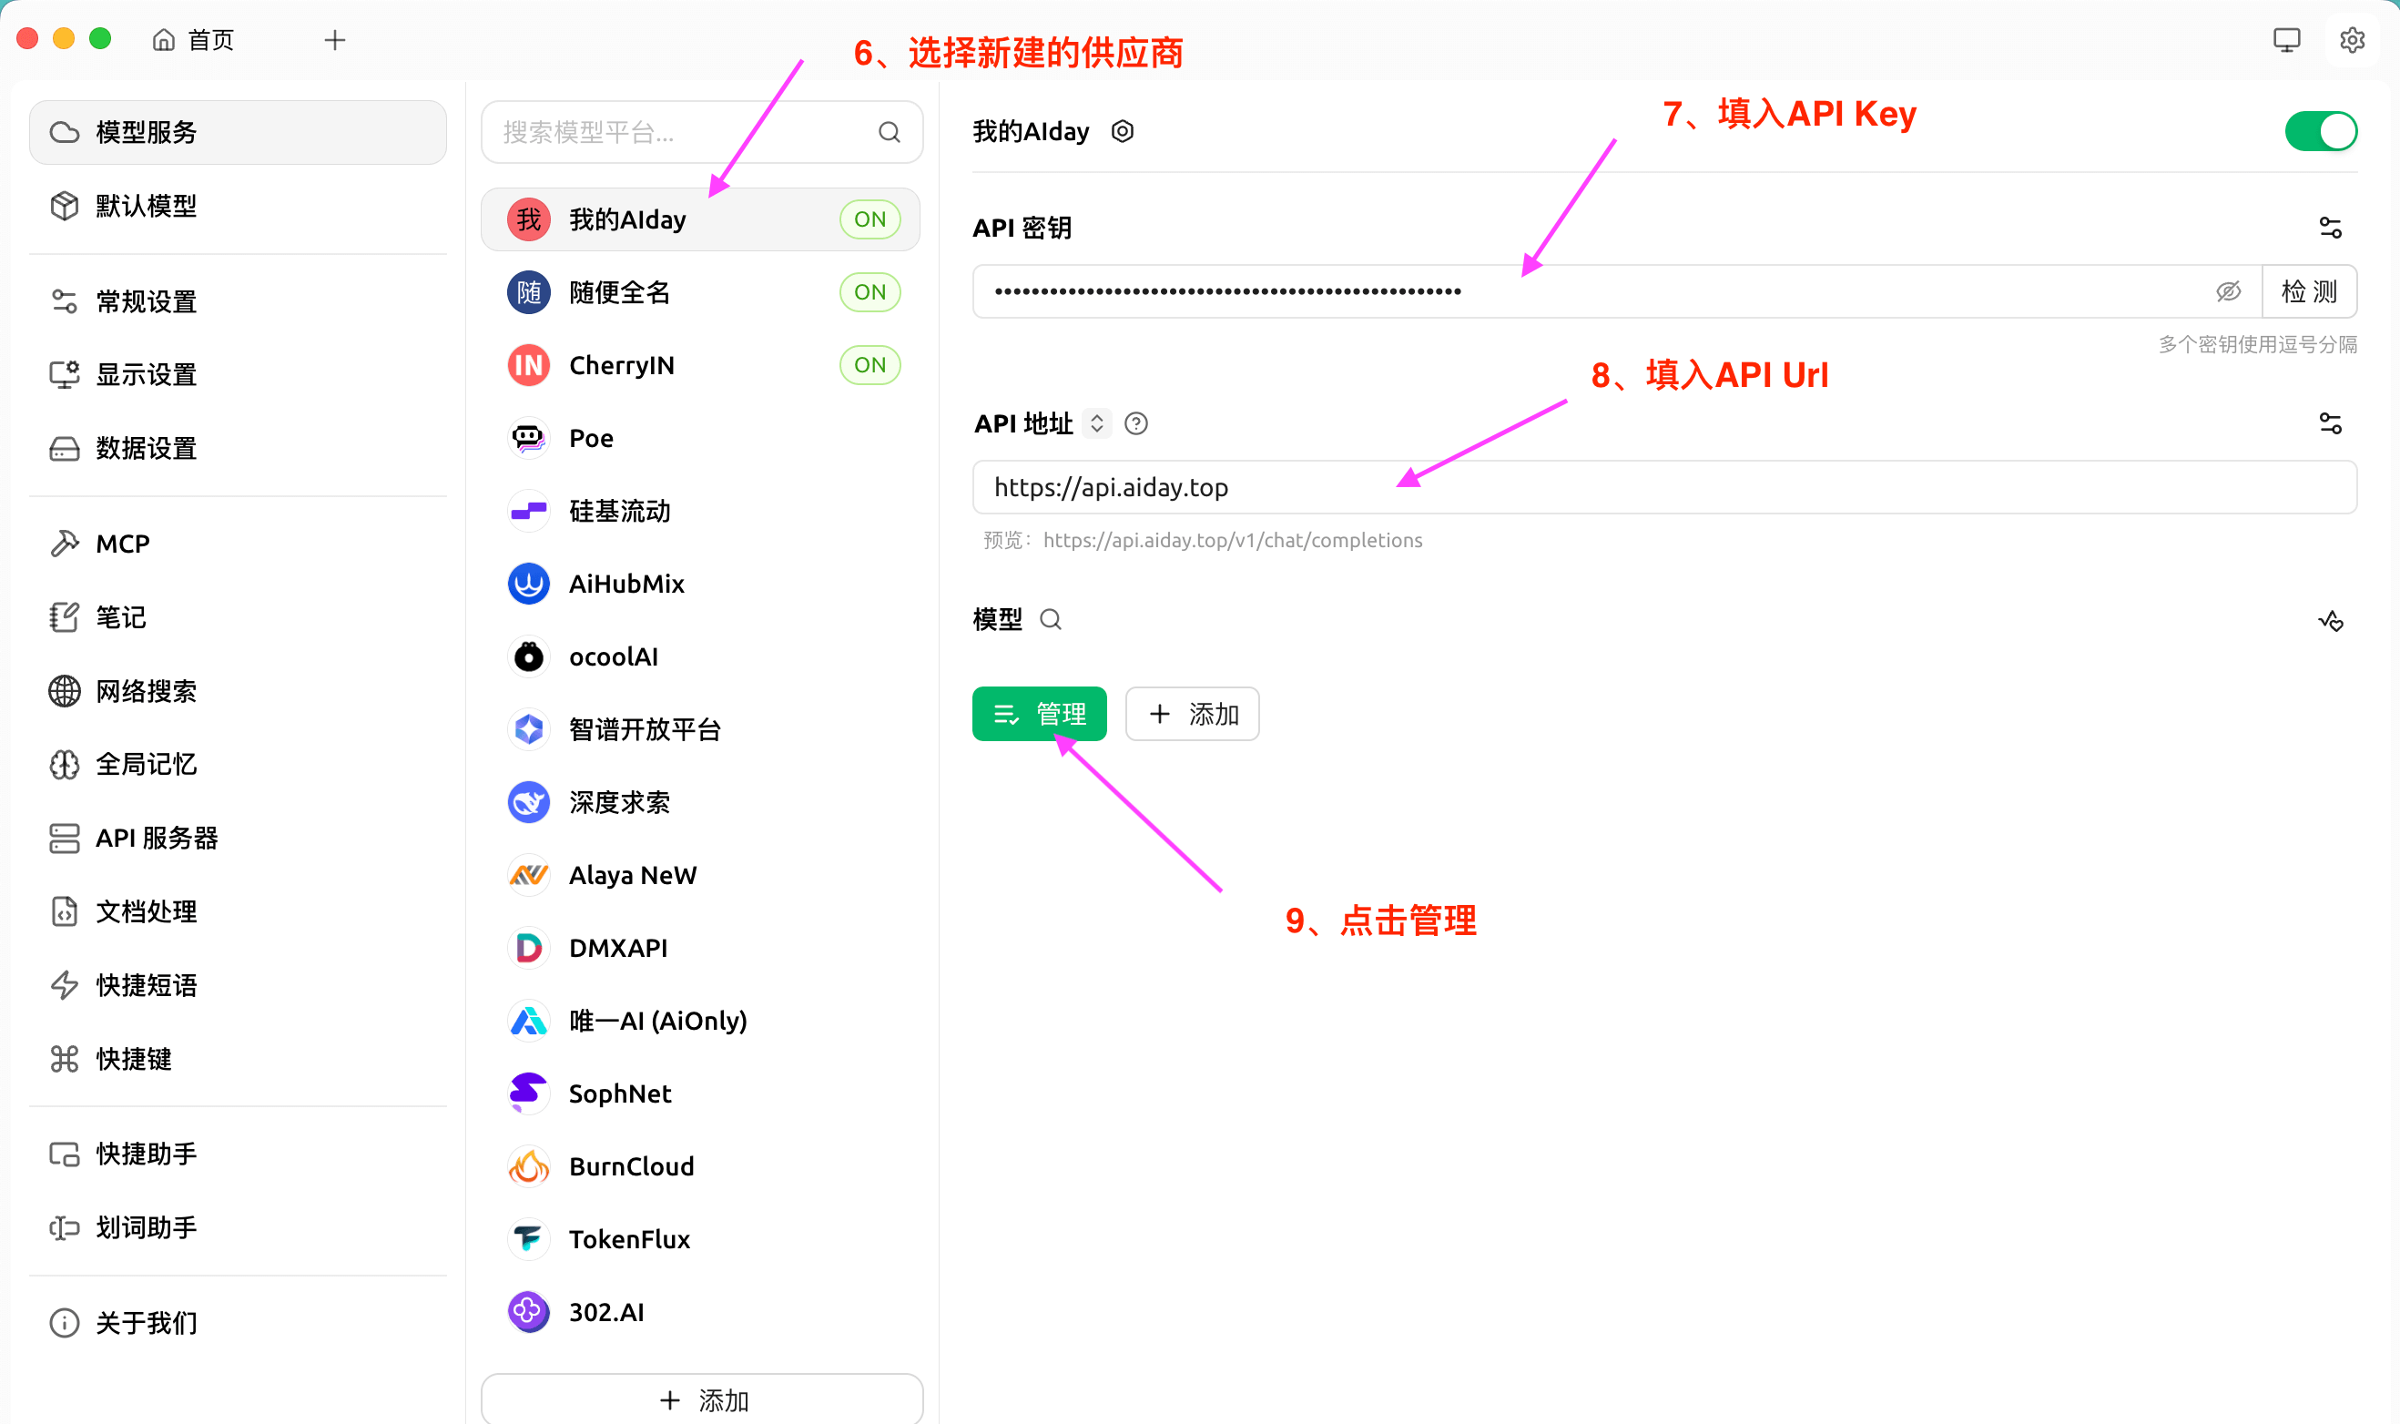
Task: Switch to the 首页 tab
Action: coord(194,39)
